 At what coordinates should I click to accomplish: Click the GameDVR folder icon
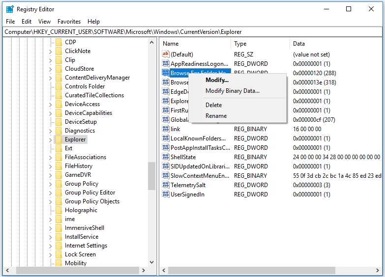pos(59,175)
